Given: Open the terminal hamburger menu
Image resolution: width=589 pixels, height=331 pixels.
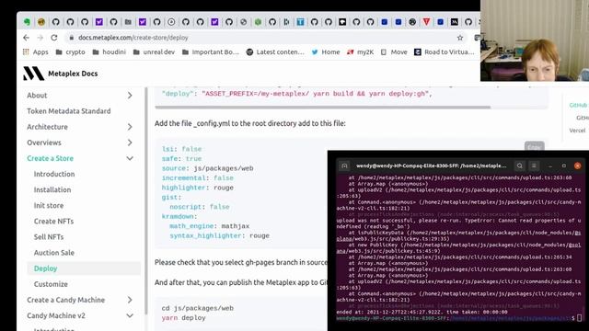Looking at the screenshot, I should pyautogui.click(x=534, y=165).
